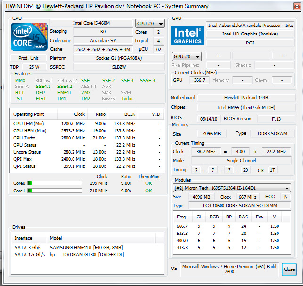Select the 333.3 frequency timing row
The width and height of the screenshot is (303, 286).
[232, 248]
